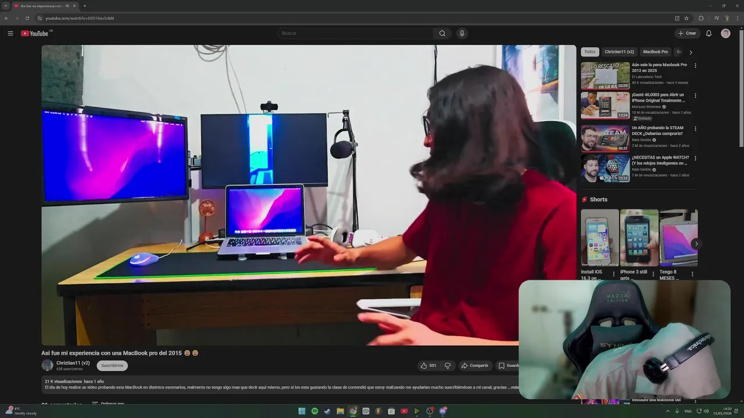
Task: Click the Buscar search field
Action: coord(355,33)
